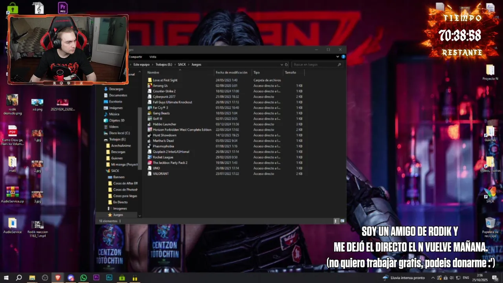503x283 pixels.
Task: Open Objetos 3D in the navigation pane
Action: 116,121
